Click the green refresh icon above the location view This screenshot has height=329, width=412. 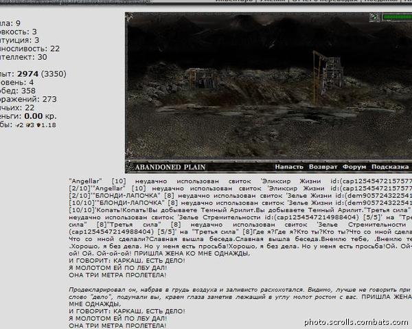point(374,18)
